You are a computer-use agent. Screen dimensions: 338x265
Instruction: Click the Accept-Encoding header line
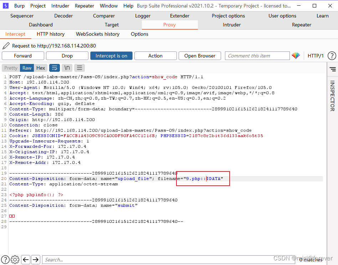tap(52, 104)
